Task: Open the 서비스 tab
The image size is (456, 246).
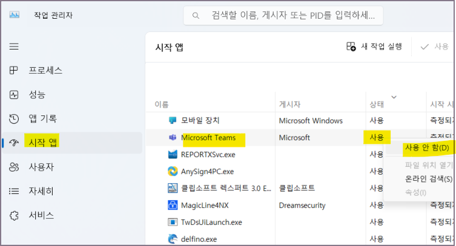Action: coord(41,216)
